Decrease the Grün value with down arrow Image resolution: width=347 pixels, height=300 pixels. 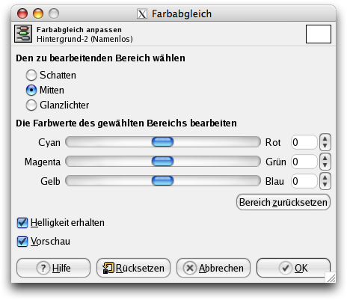pos(325,165)
